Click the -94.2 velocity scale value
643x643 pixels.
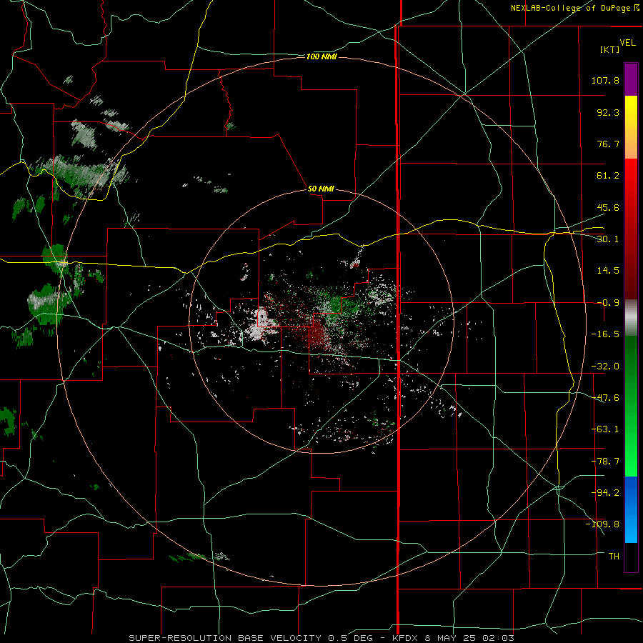pos(605,493)
